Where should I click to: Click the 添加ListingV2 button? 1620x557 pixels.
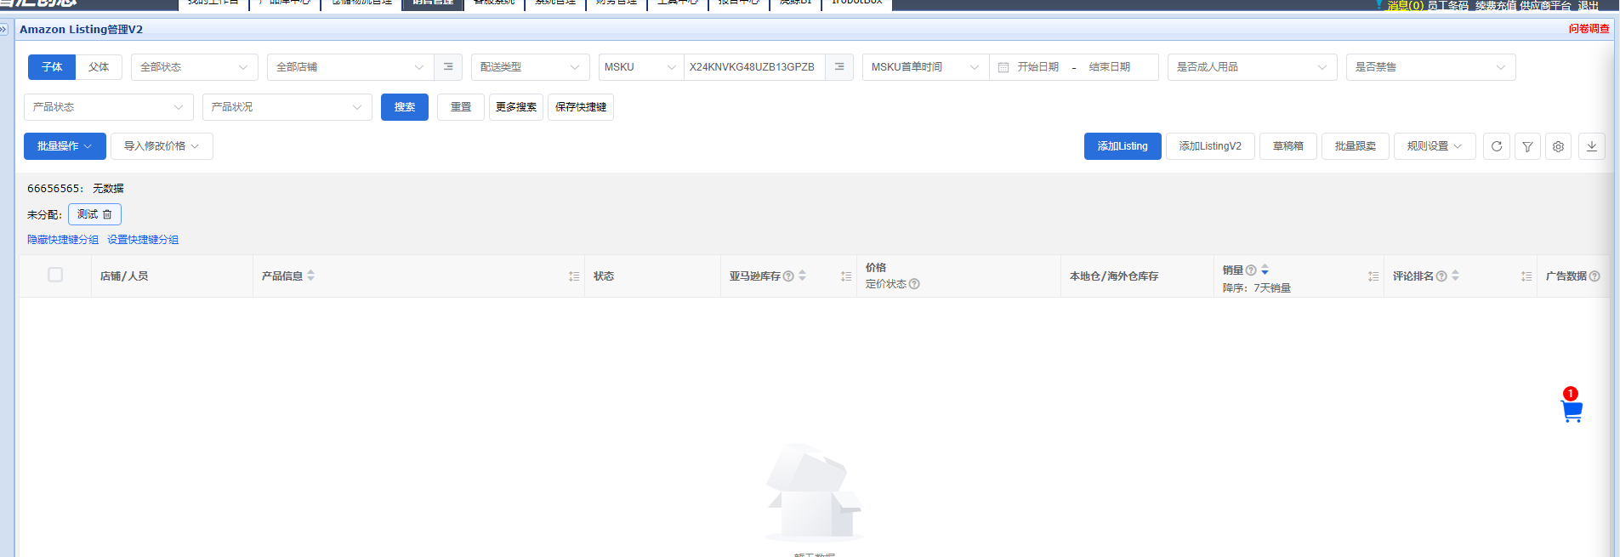(1210, 146)
